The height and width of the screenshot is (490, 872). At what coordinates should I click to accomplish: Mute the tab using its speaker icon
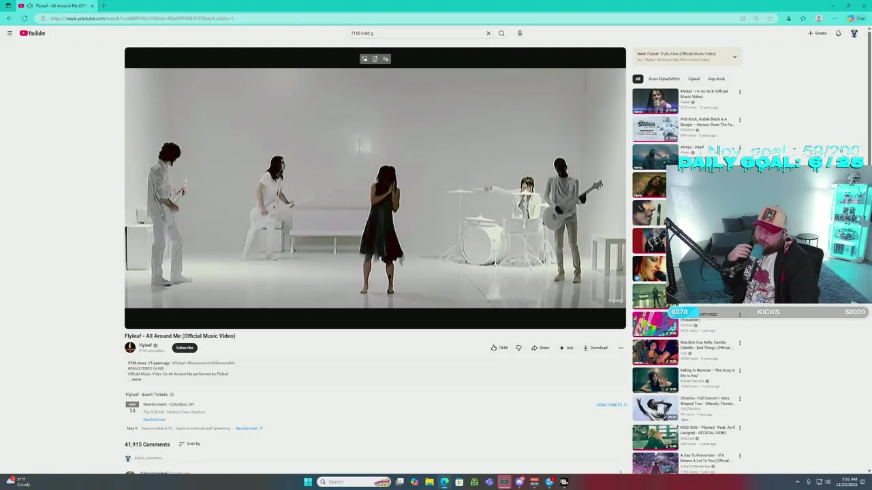click(29, 5)
